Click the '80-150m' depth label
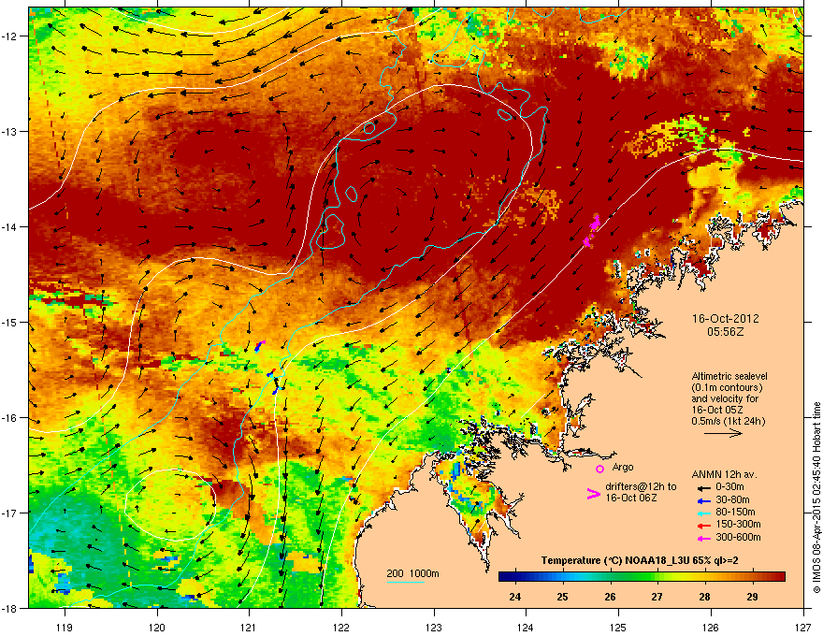This screenshot has width=823, height=636. tap(735, 513)
